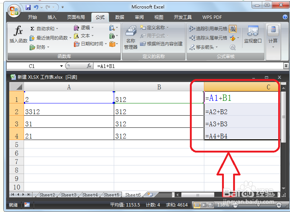Click Trace Dependents (追踪从属单元格)
This screenshot has height=212, width=290.
coord(208,38)
